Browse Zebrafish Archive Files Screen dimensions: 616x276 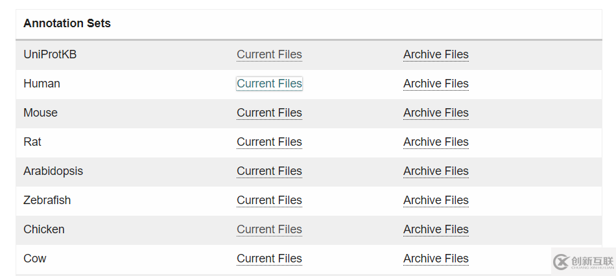click(436, 200)
